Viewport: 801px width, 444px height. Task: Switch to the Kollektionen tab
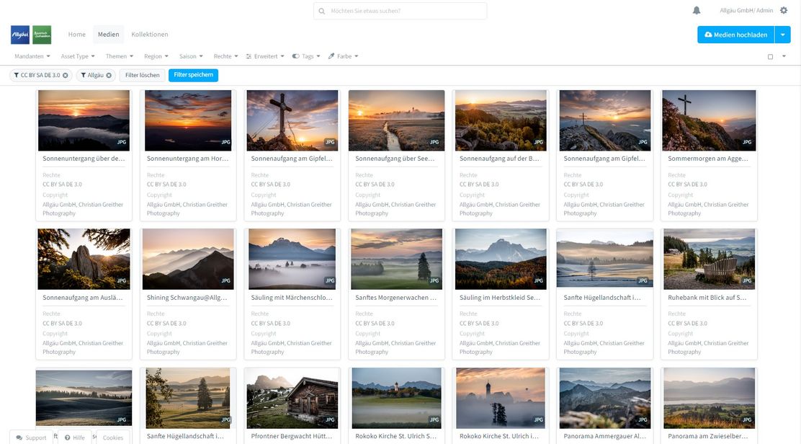click(x=150, y=35)
